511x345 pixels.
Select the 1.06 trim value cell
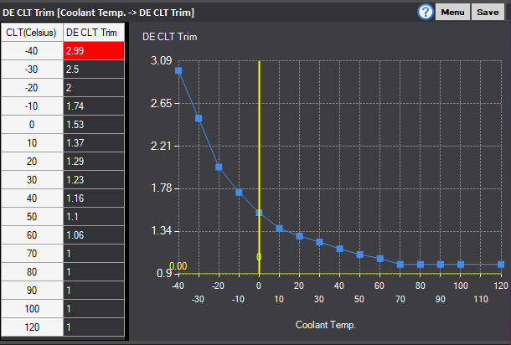[94, 235]
